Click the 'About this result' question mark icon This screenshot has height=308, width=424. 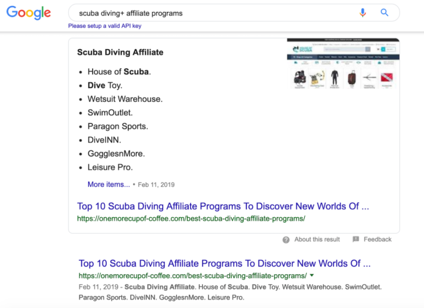[286, 240]
